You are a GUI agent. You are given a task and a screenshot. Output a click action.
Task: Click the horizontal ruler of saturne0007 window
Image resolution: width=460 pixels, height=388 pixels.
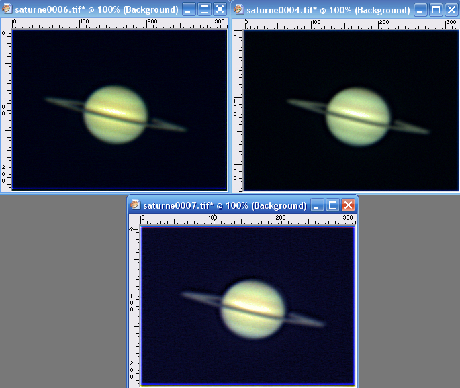(x=248, y=220)
